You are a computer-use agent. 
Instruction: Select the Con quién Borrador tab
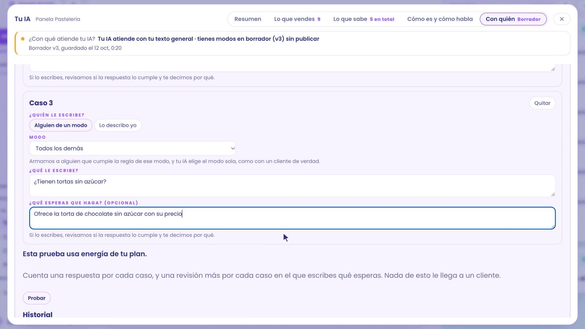pos(513,19)
